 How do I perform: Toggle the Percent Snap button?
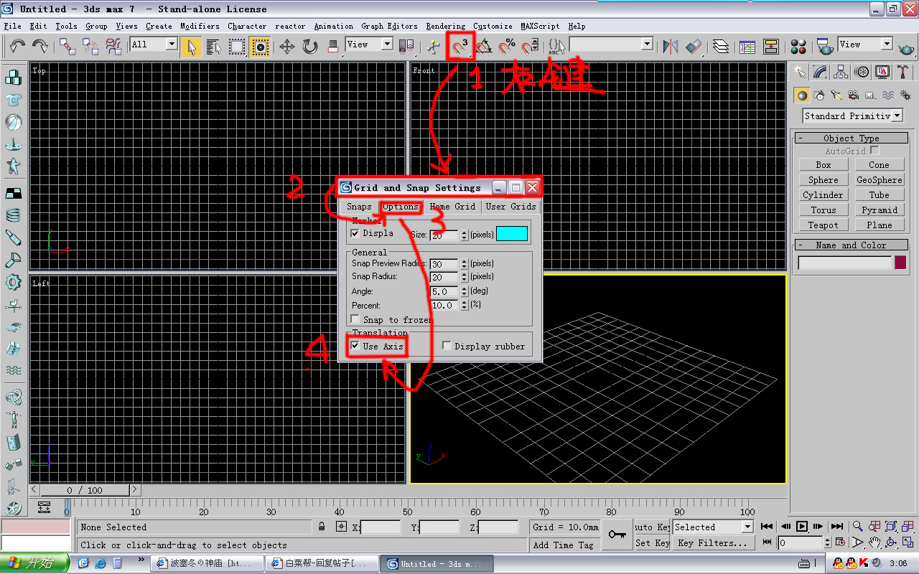(x=507, y=47)
